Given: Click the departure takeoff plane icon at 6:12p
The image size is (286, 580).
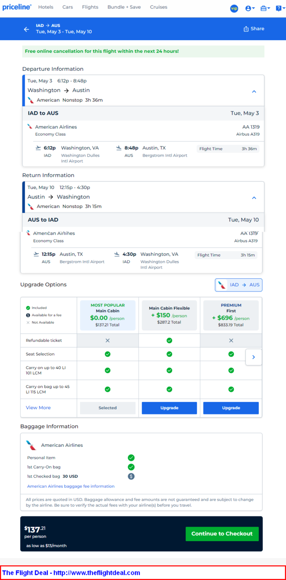Looking at the screenshot, I should click(x=38, y=148).
